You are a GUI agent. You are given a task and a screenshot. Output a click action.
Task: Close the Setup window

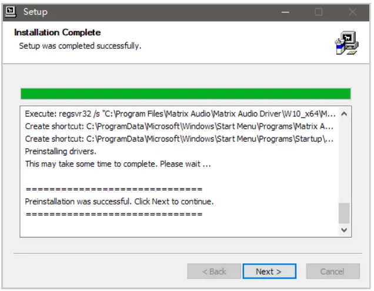352,12
